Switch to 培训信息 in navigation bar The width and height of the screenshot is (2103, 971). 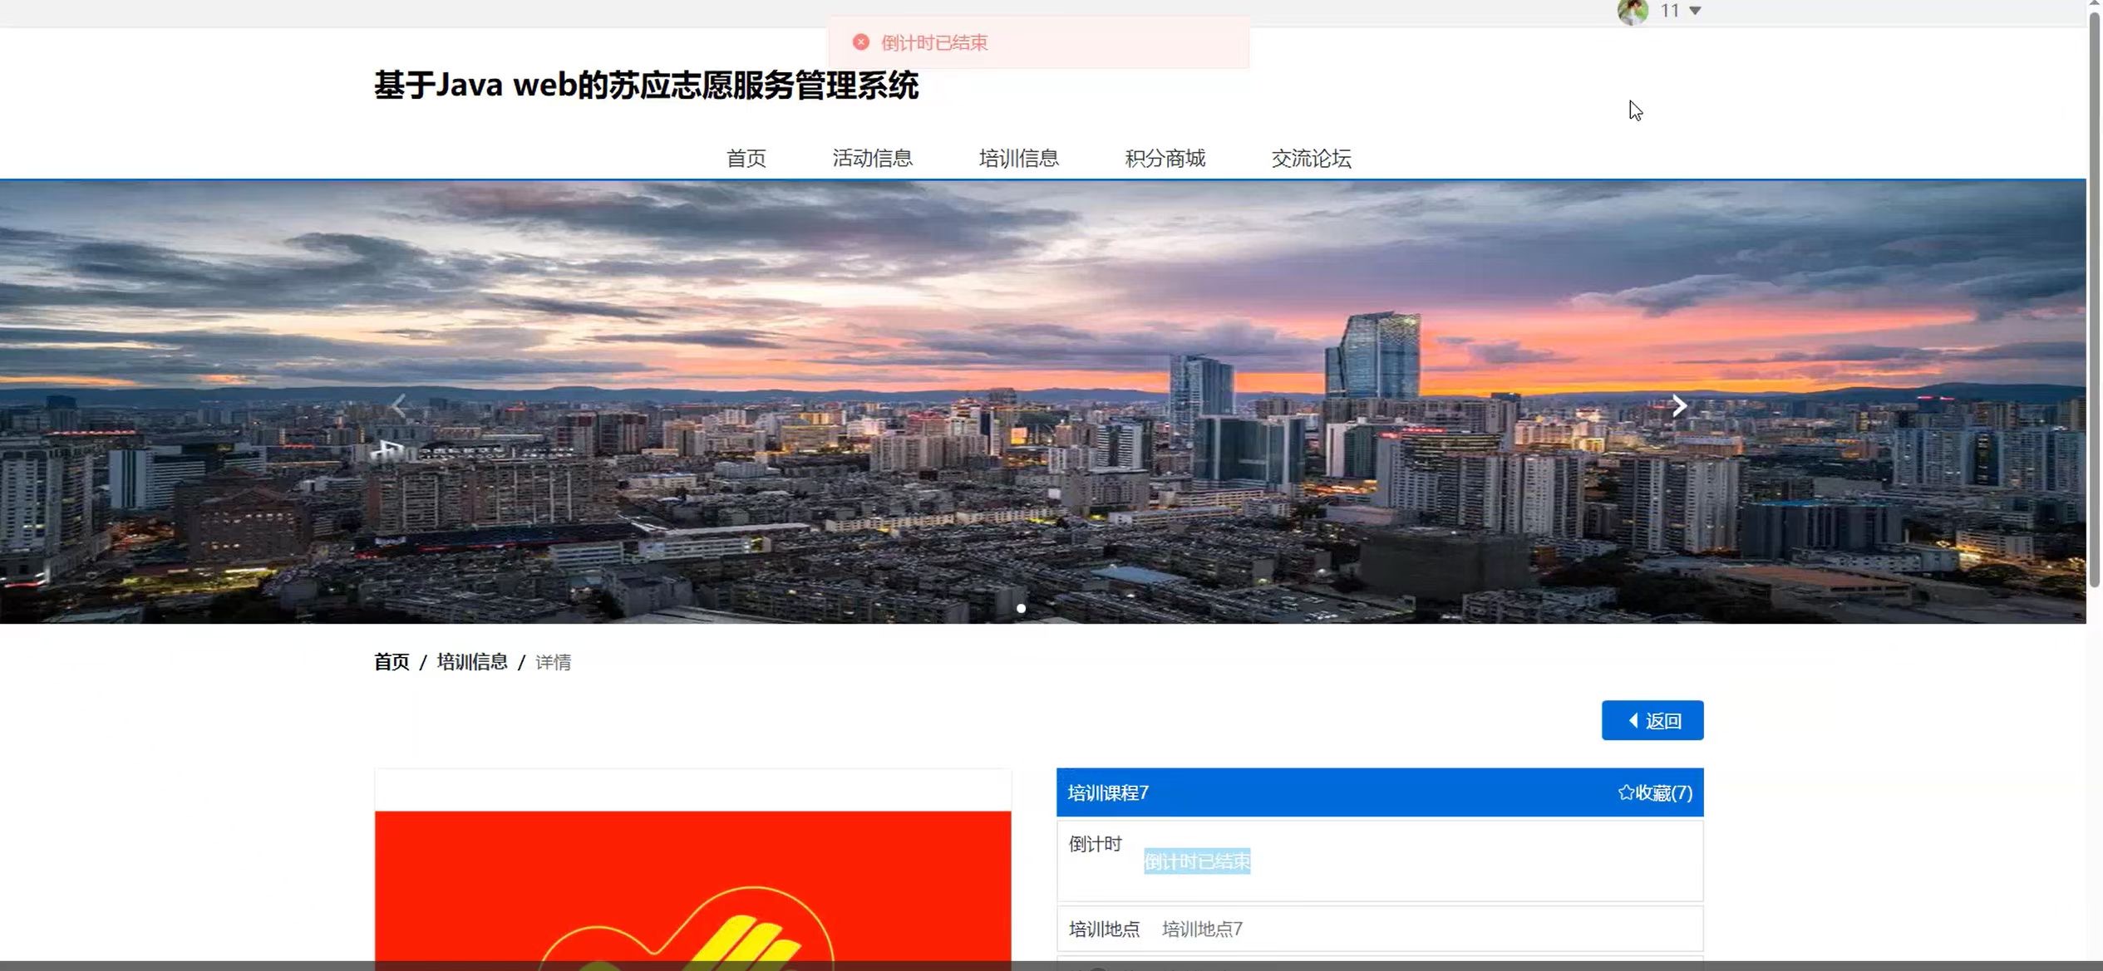(1018, 158)
